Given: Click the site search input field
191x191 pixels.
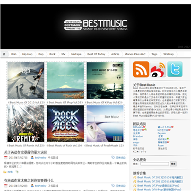Looking at the screenshot, I should [x=155, y=164].
